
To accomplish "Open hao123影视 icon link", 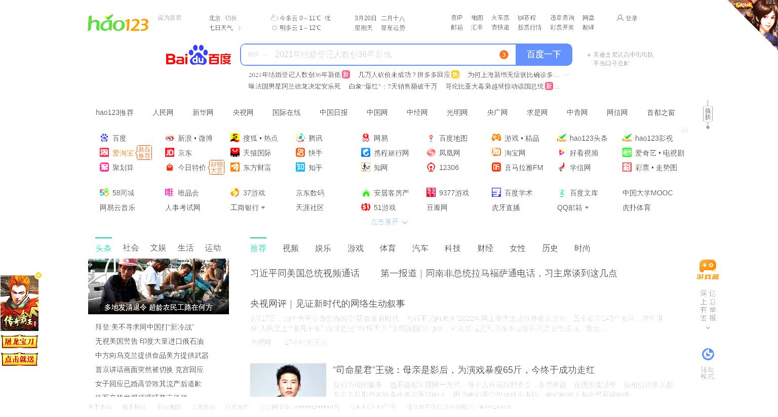I will [627, 138].
